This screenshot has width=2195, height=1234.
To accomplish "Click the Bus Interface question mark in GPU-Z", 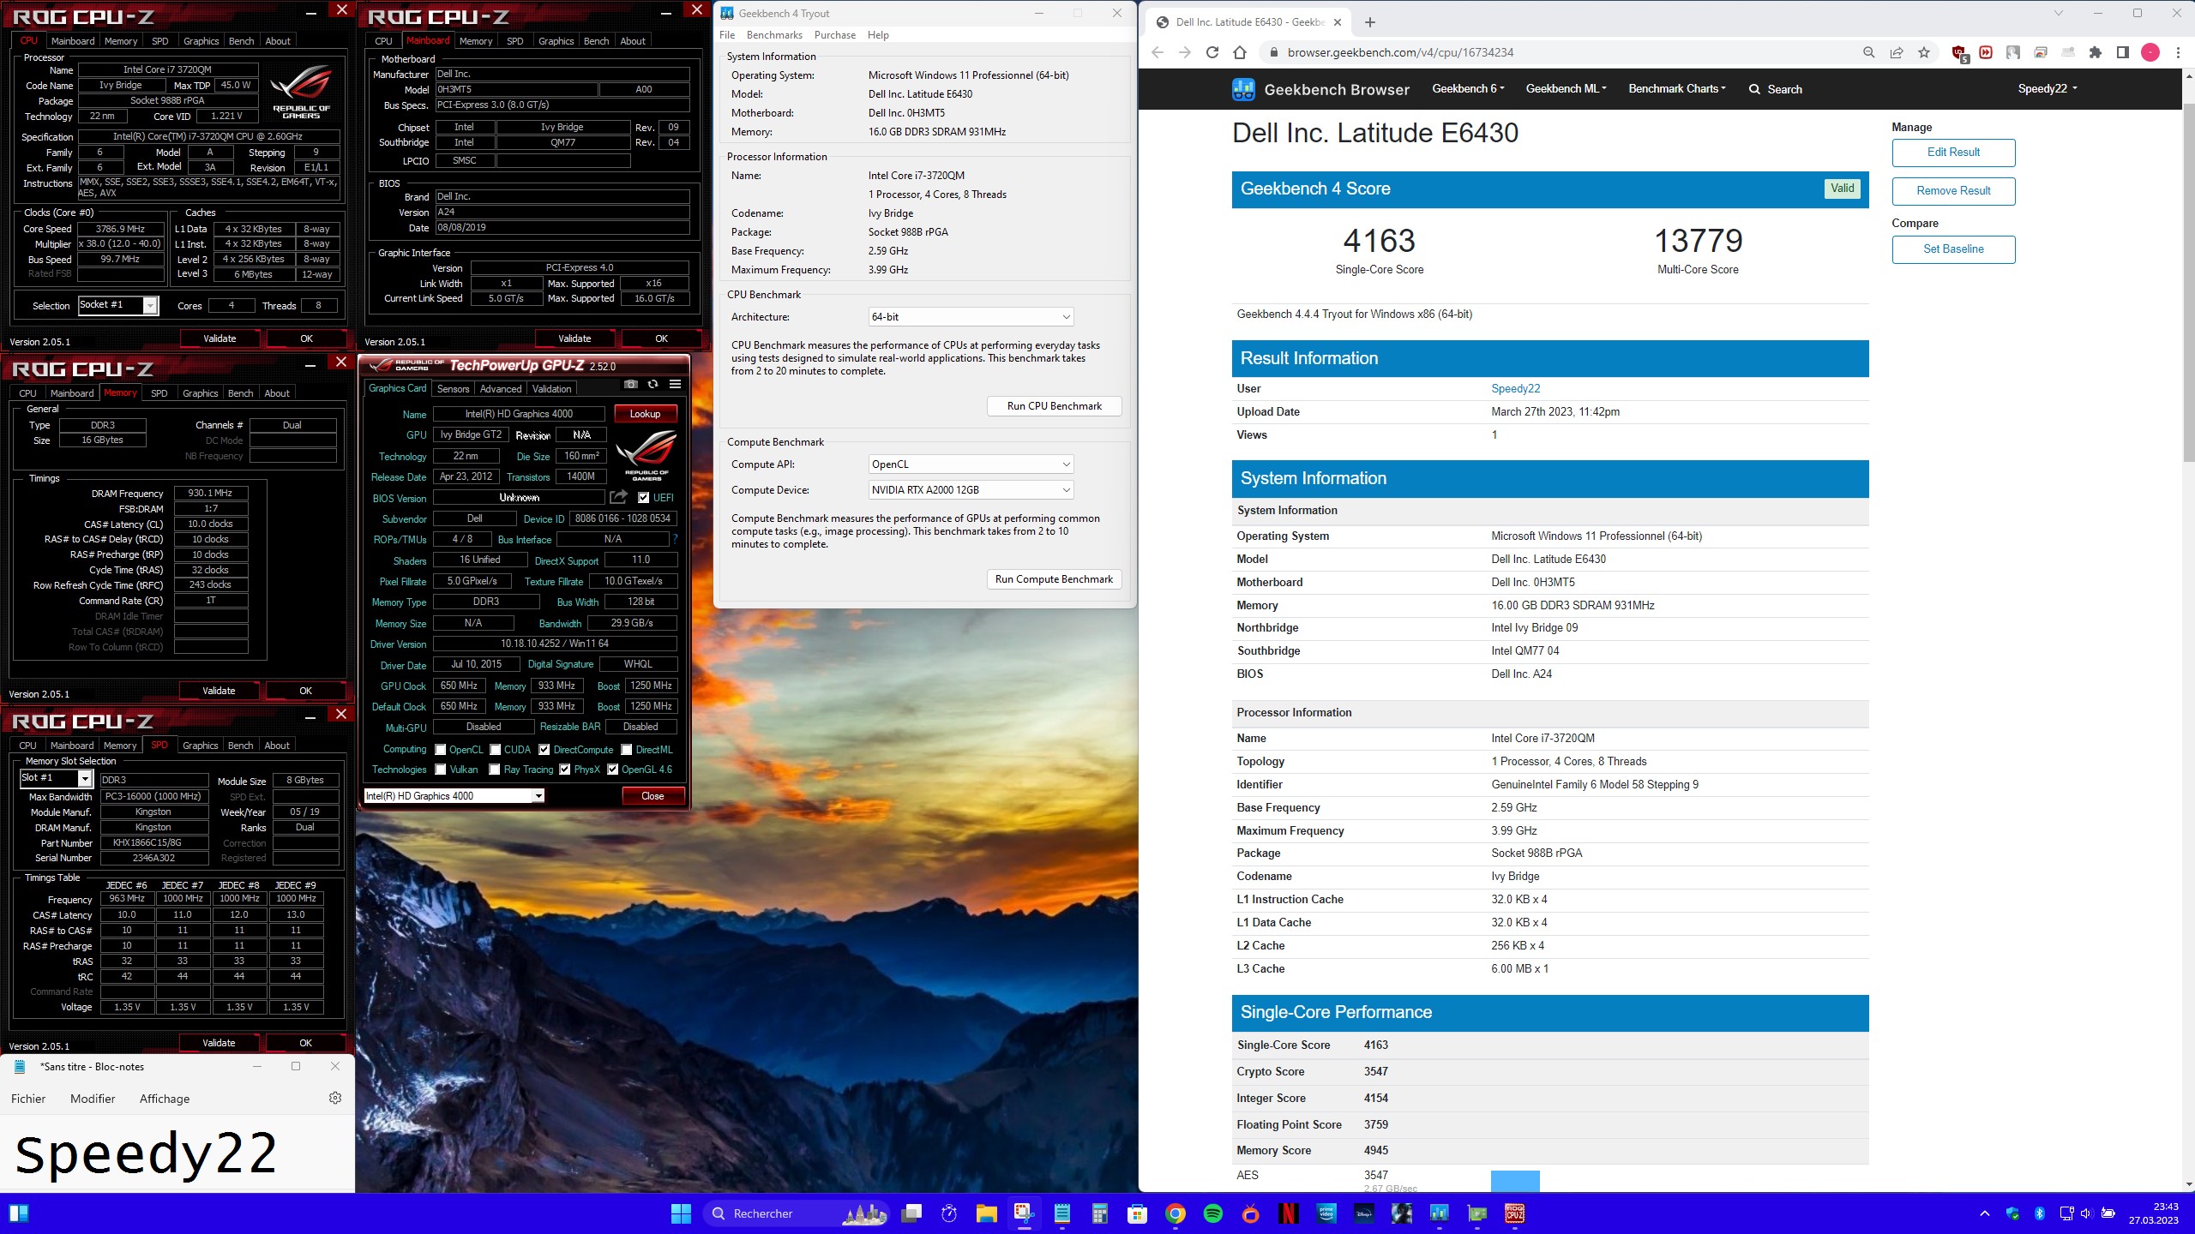I will coord(675,539).
